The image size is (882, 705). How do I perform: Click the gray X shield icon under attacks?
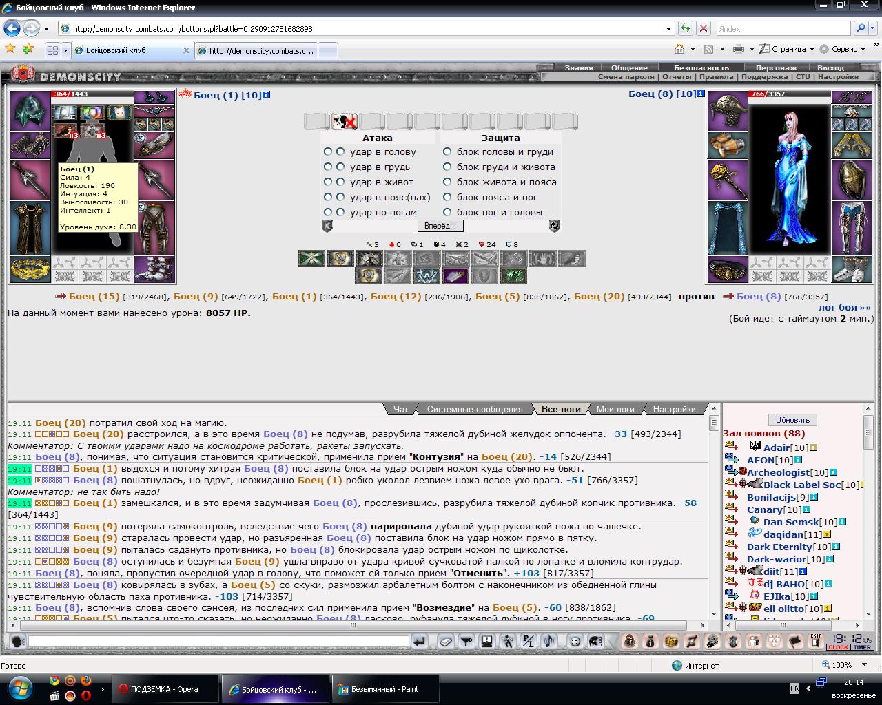pyautogui.click(x=327, y=226)
